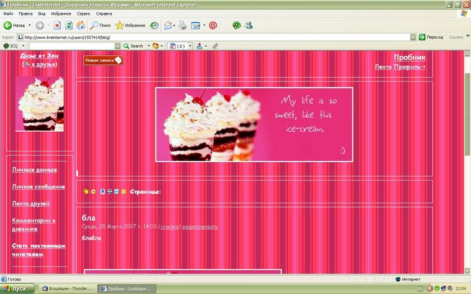Click the Переход go button

[x=431, y=37]
